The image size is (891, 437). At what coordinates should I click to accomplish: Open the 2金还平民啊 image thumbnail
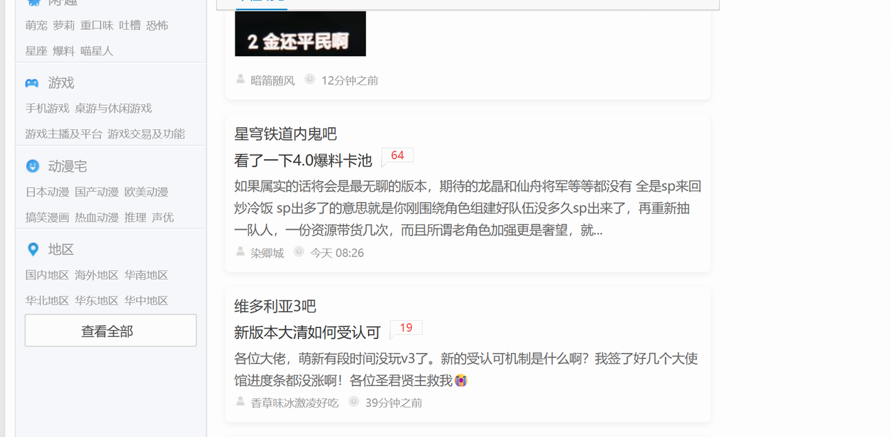300,34
